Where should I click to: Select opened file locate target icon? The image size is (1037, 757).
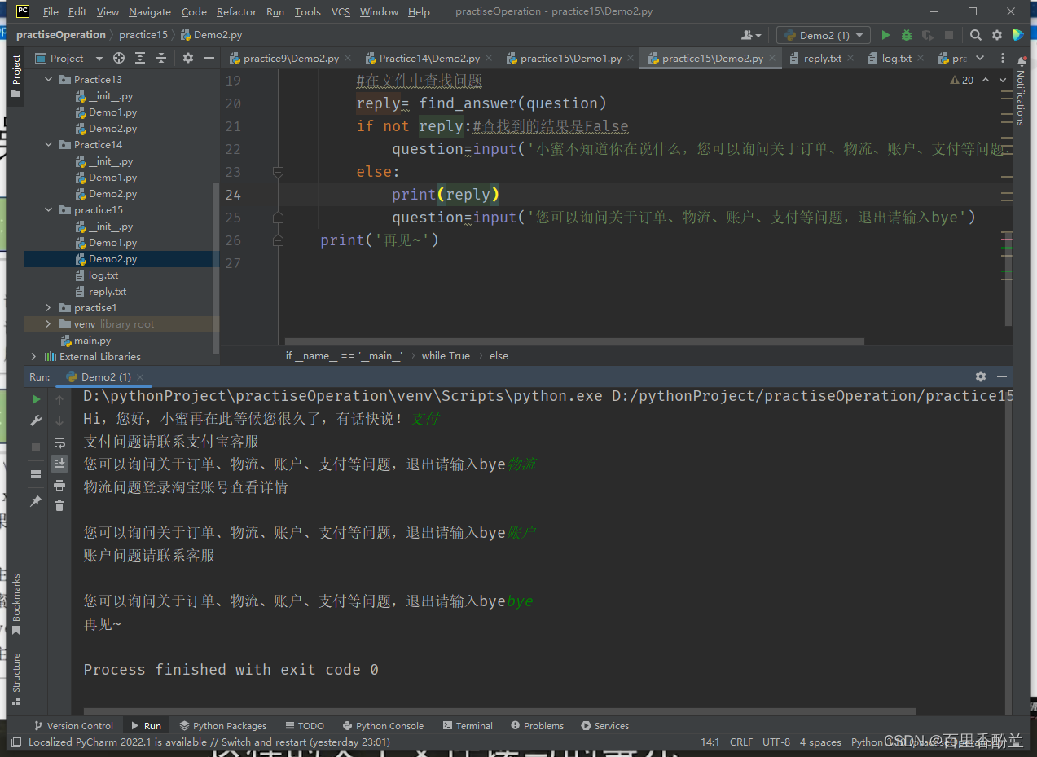click(119, 58)
